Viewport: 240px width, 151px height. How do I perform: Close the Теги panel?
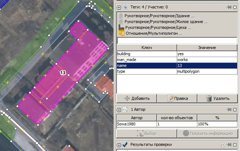click(x=235, y=7)
